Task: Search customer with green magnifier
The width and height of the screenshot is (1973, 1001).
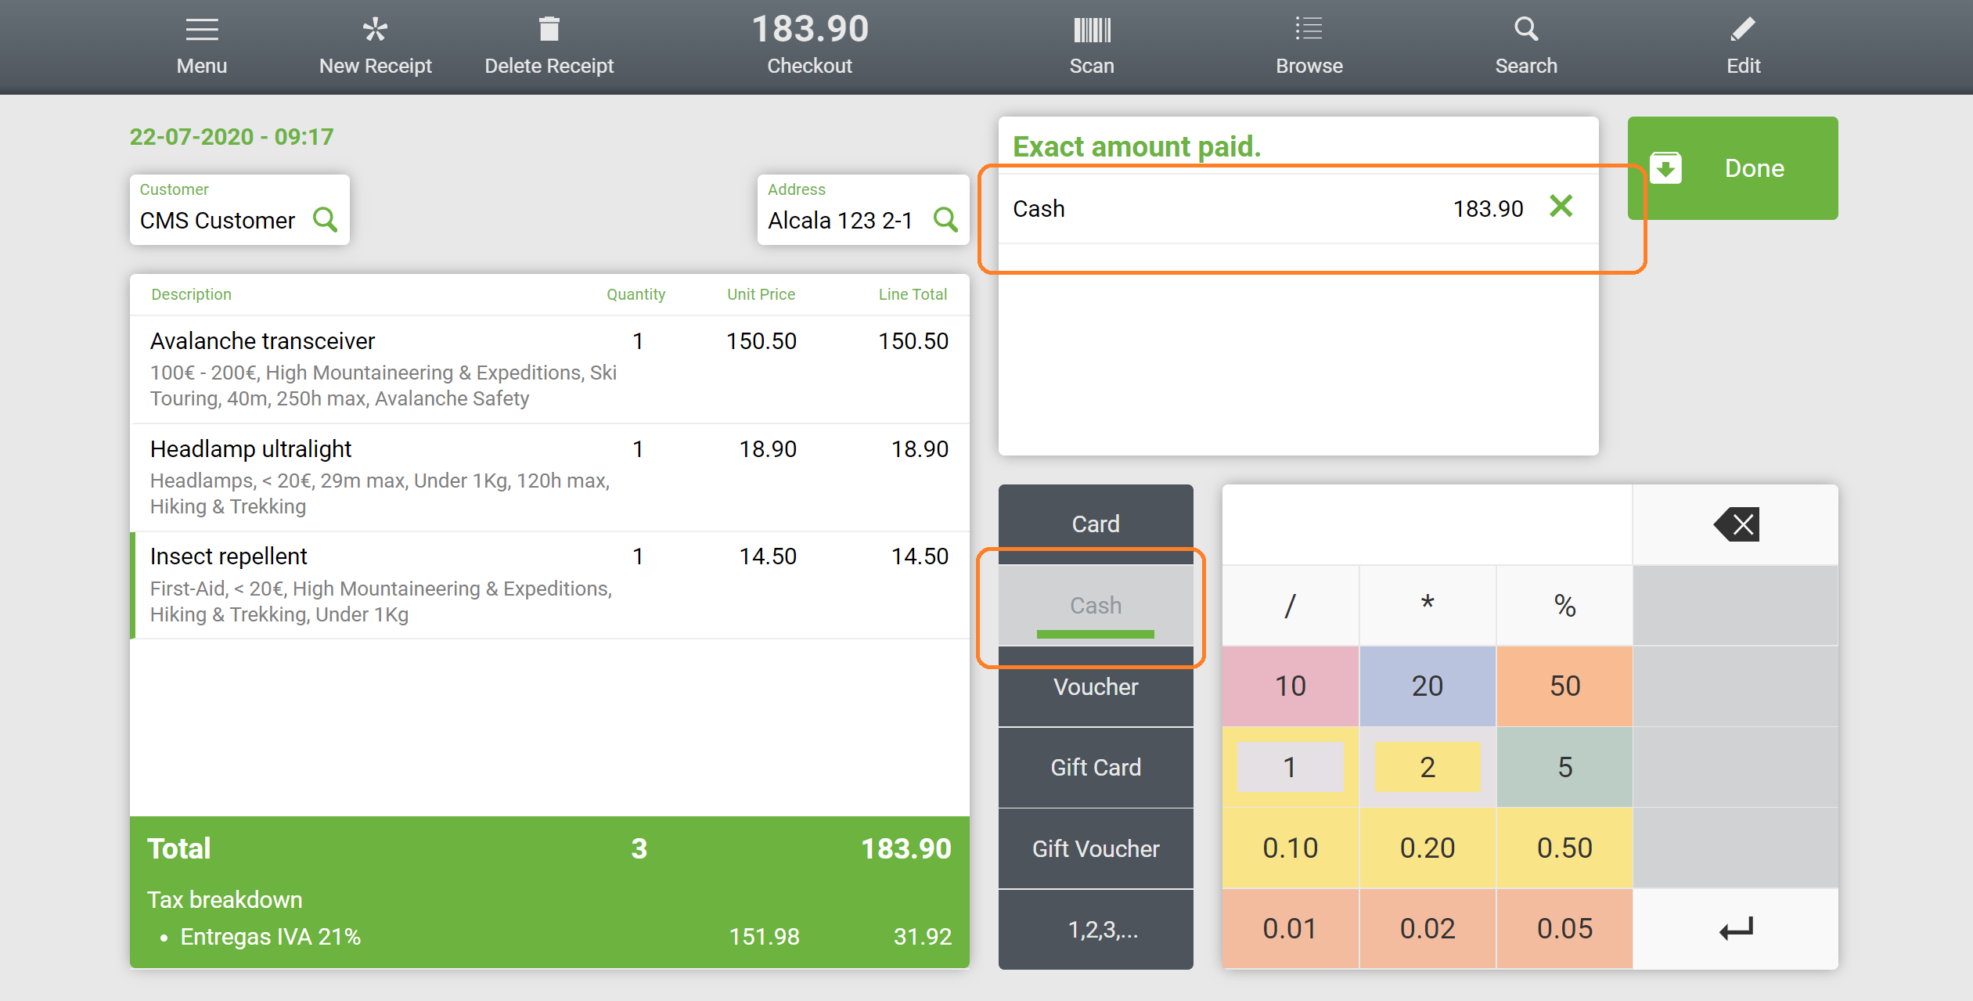Action: [x=325, y=220]
